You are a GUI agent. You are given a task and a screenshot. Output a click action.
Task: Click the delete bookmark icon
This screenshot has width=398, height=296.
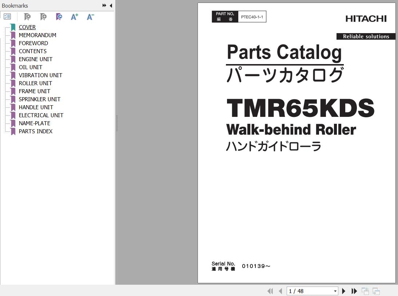(x=27, y=17)
